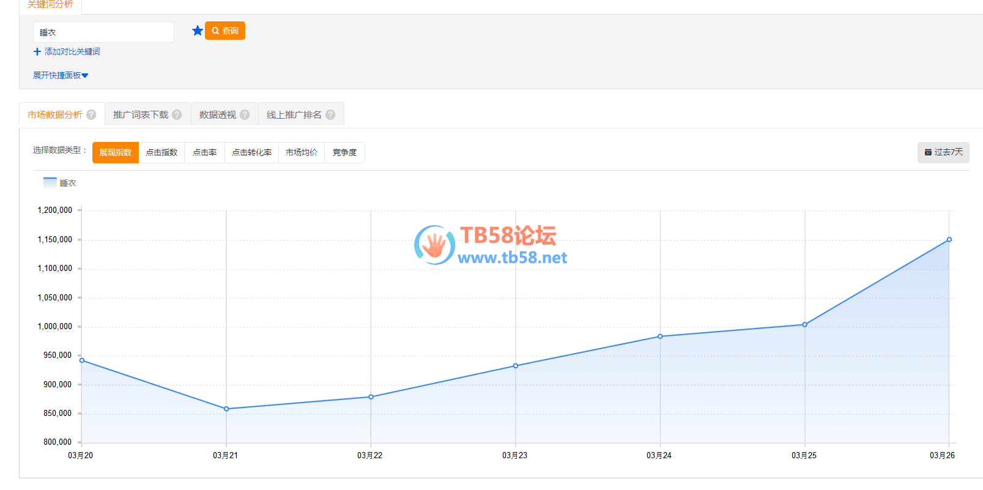The image size is (983, 490).
Task: Click the 睡衣 keyword input field
Action: tap(103, 32)
